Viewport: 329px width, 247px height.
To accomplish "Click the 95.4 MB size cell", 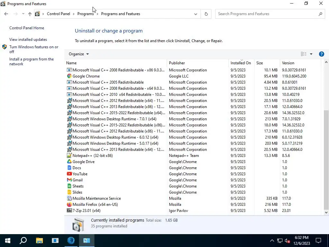I will pyautogui.click(x=271, y=76).
